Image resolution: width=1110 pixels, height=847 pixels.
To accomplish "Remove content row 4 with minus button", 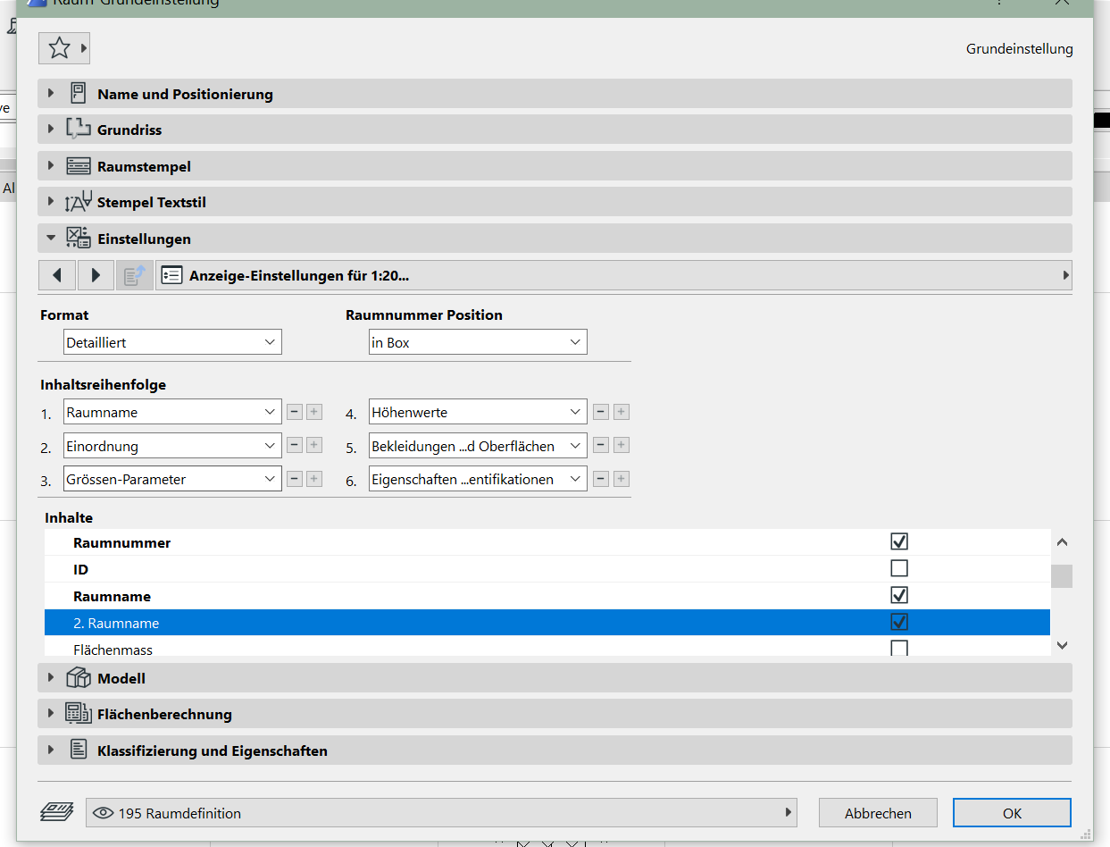I will (601, 412).
